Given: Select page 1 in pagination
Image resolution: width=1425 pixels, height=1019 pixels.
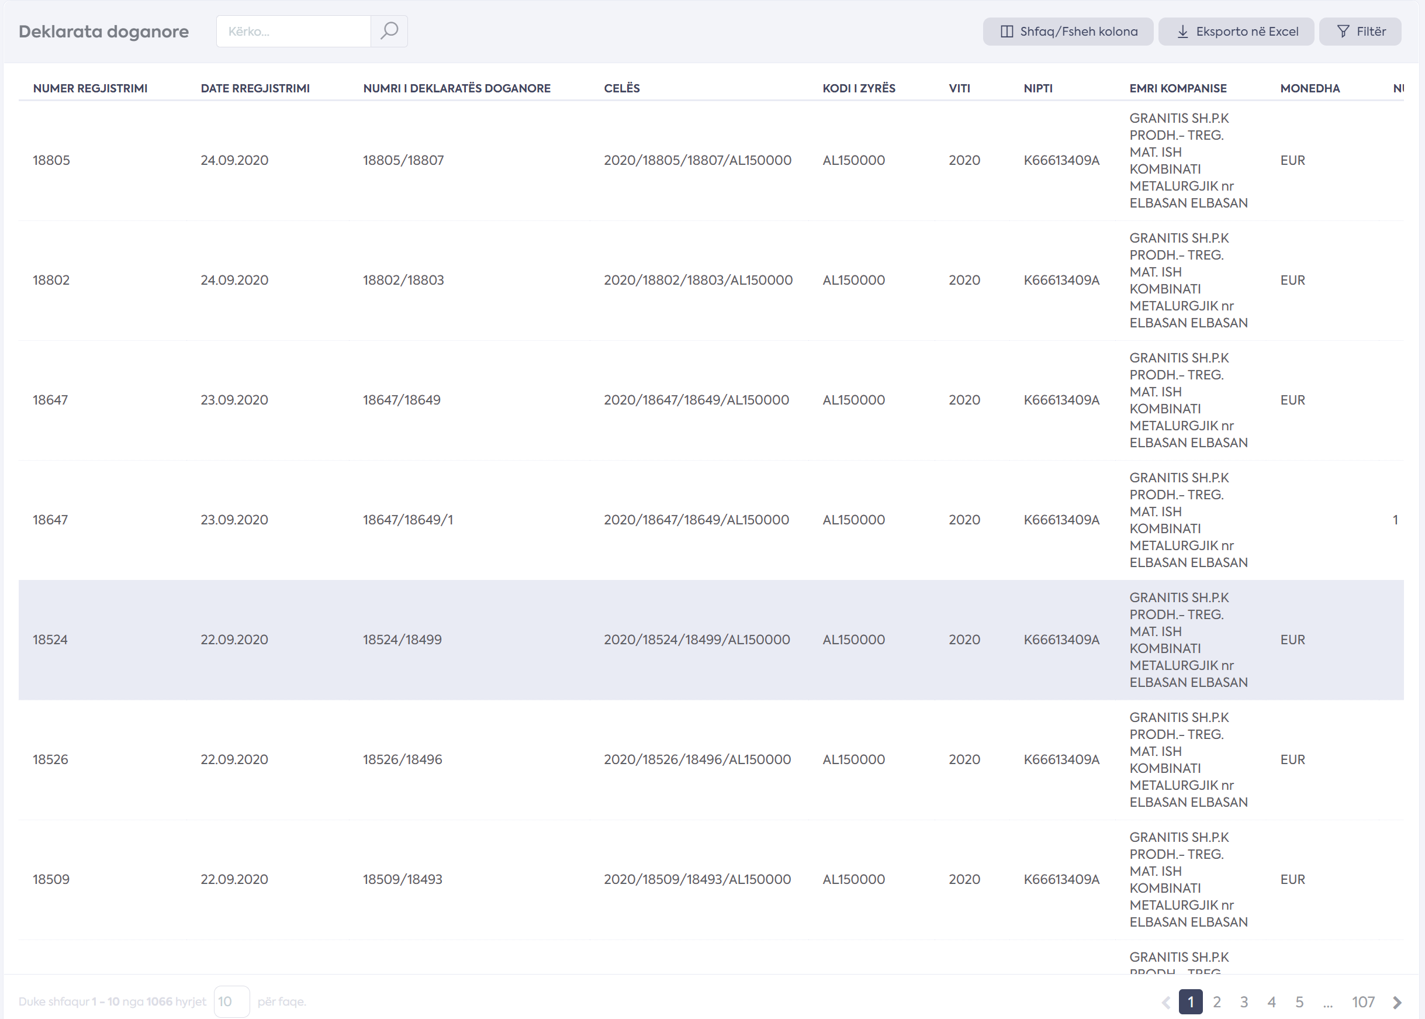Looking at the screenshot, I should pos(1191,1002).
